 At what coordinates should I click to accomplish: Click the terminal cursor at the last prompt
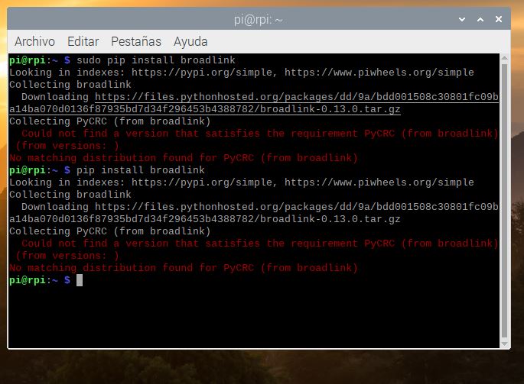pos(80,280)
